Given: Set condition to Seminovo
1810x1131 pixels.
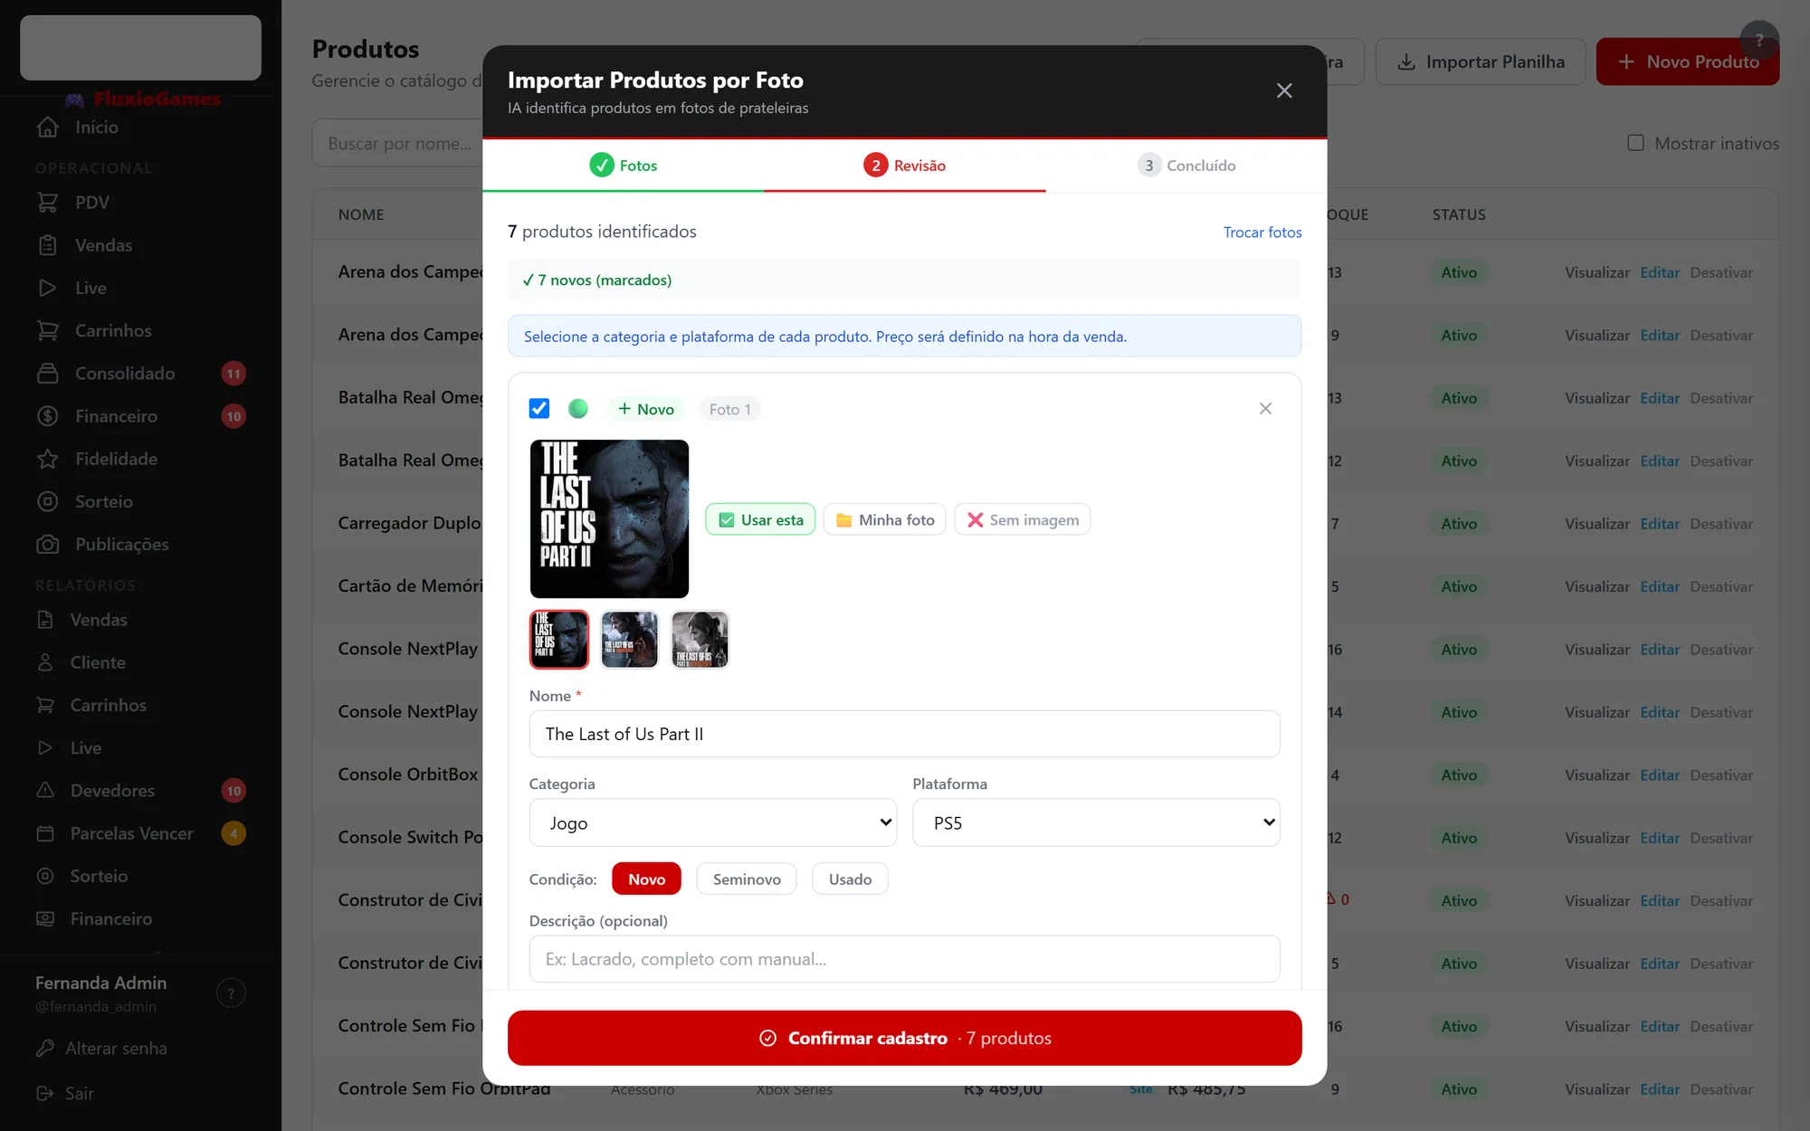Looking at the screenshot, I should [x=747, y=879].
